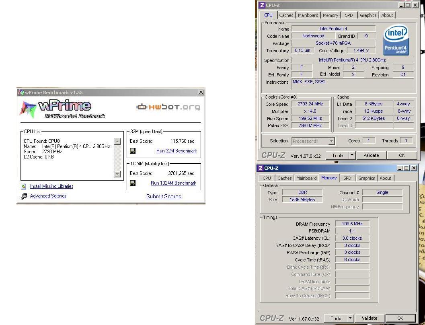Click the HWBOT.org logo in wPrime

pos(168,107)
